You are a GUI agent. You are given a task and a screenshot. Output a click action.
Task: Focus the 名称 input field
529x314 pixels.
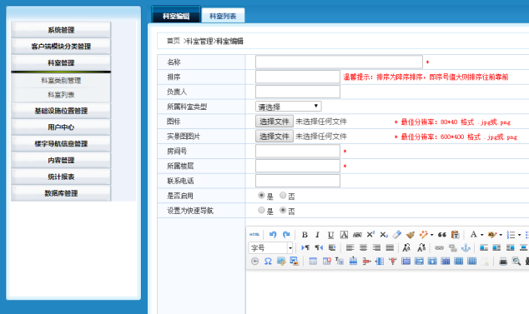339,62
